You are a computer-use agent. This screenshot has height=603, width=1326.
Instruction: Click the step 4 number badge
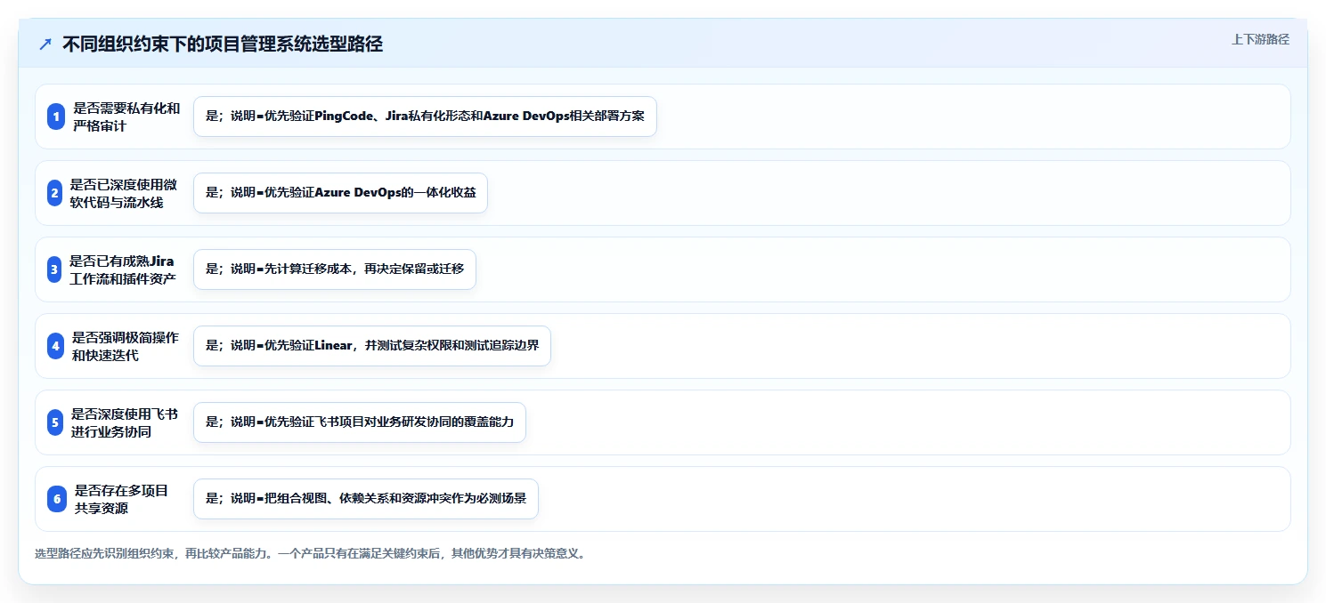pos(55,346)
